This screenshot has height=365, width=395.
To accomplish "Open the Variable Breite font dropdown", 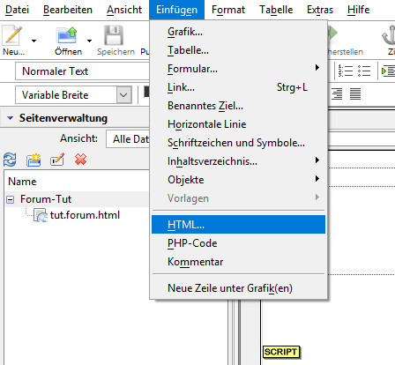I will [x=124, y=95].
